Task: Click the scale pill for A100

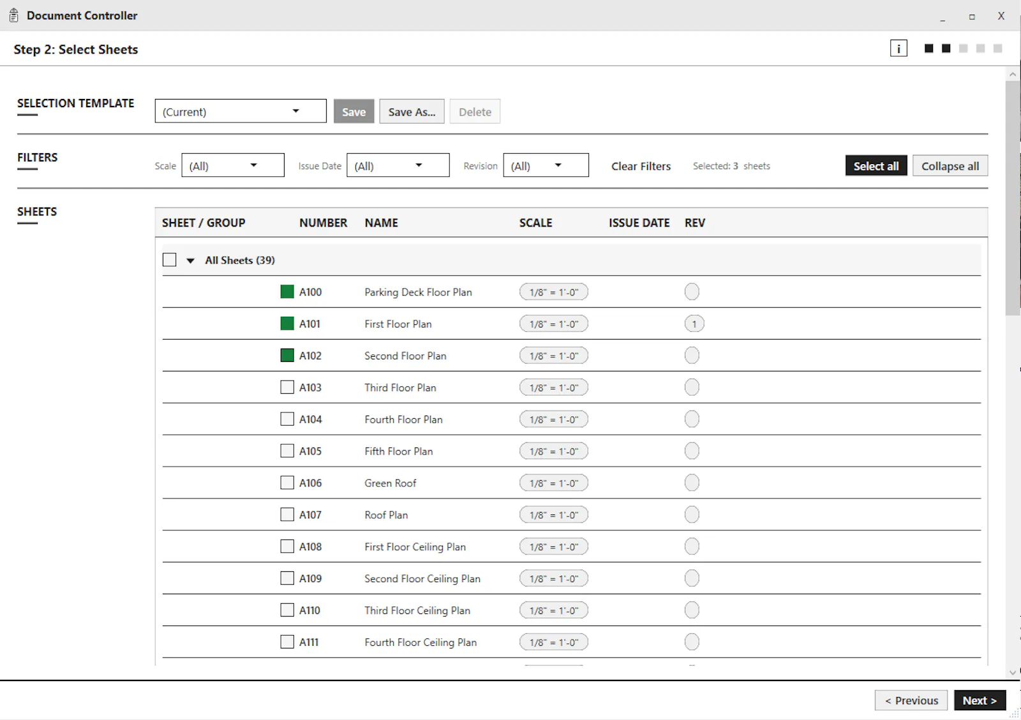Action: coord(553,292)
